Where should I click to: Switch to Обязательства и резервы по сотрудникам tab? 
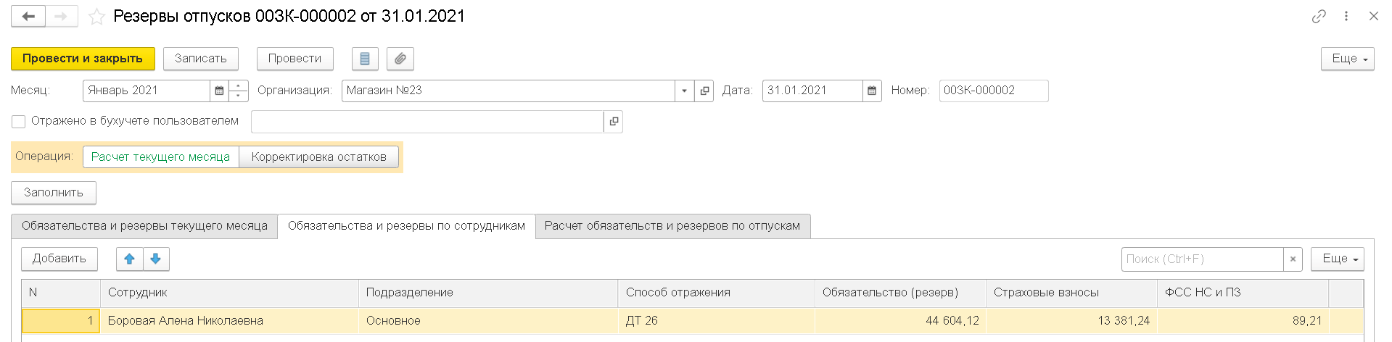406,226
